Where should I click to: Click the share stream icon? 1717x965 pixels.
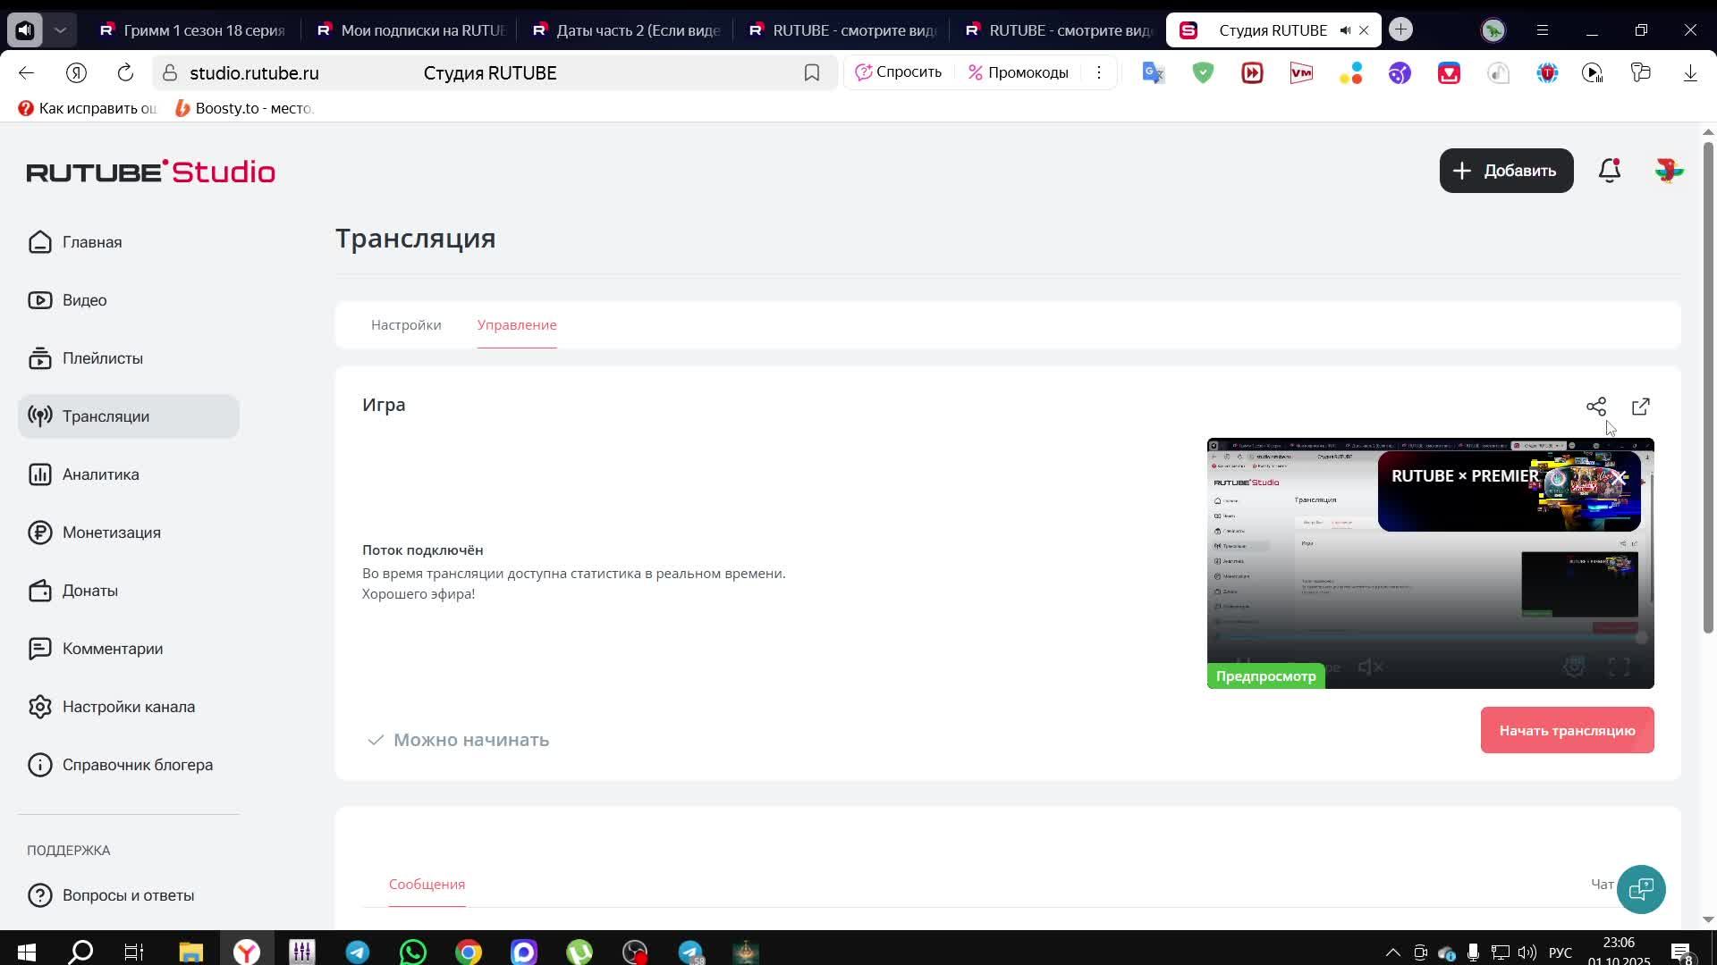1595,407
